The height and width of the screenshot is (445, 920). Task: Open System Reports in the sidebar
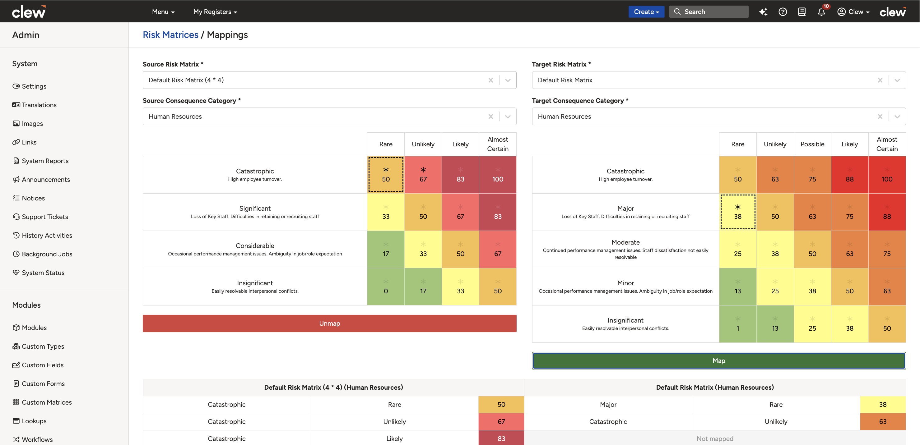point(40,161)
